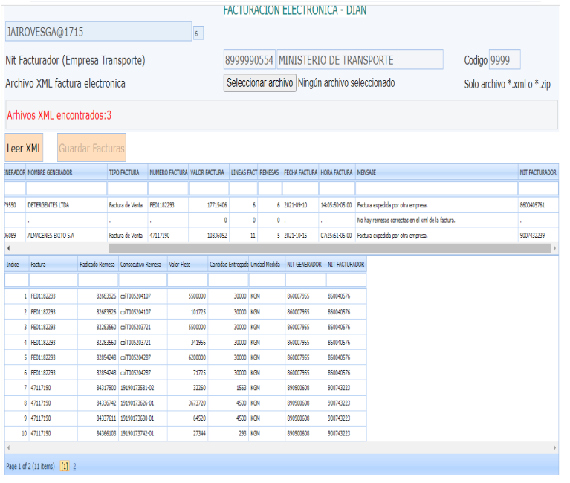Click invoice number FE01182293 in the upper grid
Image resolution: width=570 pixels, height=483 pixels.
168,205
